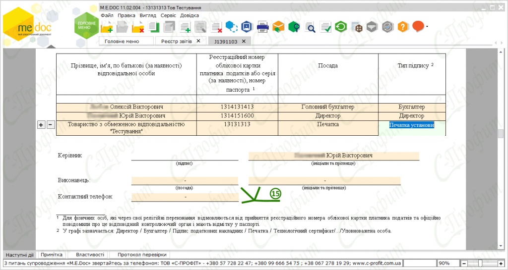Screen dimensions: 508x270
Task: Close the Реєстр звітів tab
Action: [198, 41]
